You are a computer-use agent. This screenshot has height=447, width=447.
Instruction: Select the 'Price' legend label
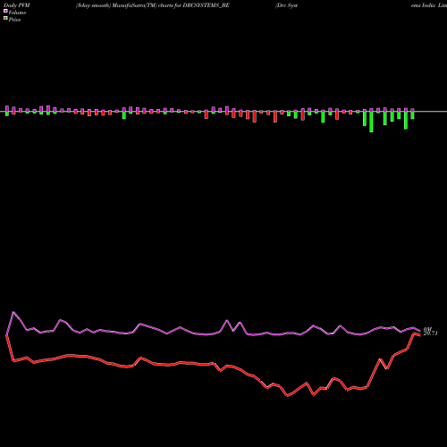[x=14, y=20]
